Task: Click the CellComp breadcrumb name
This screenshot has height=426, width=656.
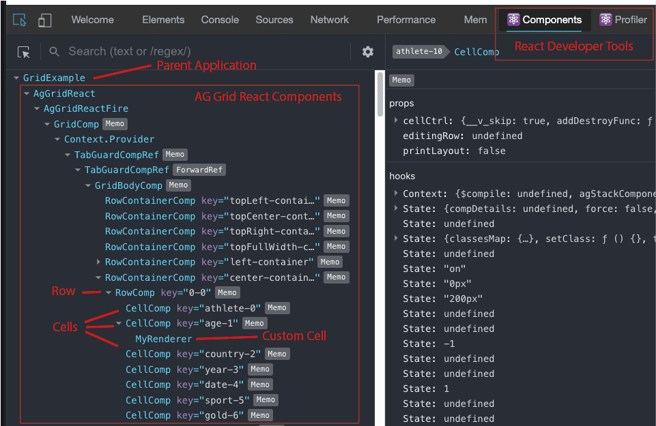Action: [476, 52]
